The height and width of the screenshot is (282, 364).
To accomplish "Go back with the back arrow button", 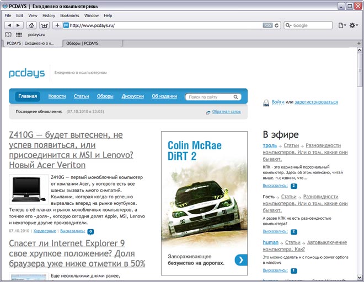I will pos(9,25).
